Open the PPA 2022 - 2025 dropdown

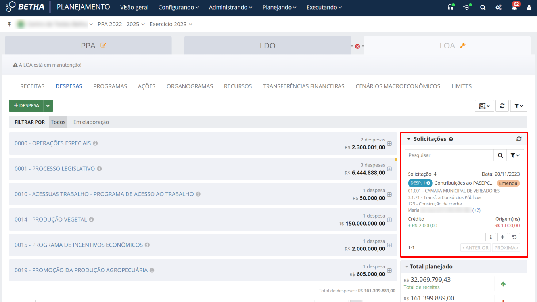tap(121, 24)
